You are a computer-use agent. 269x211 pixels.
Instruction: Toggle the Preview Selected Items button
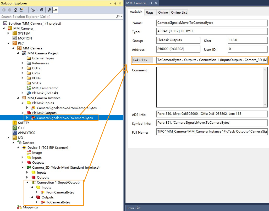click(55, 10)
